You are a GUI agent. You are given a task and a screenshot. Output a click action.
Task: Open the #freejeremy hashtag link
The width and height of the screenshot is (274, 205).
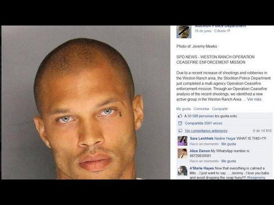click(256, 178)
